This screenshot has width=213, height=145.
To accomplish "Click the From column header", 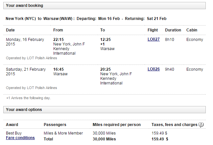I will click(58, 30).
